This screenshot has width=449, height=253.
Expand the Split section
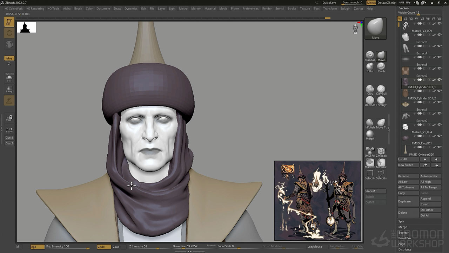[401, 221]
